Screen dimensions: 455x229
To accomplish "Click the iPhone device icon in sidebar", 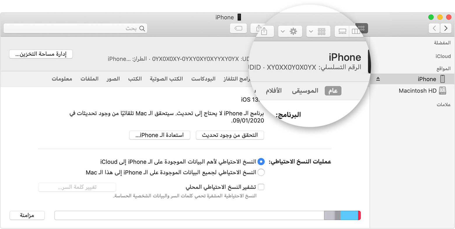I will click(x=442, y=79).
